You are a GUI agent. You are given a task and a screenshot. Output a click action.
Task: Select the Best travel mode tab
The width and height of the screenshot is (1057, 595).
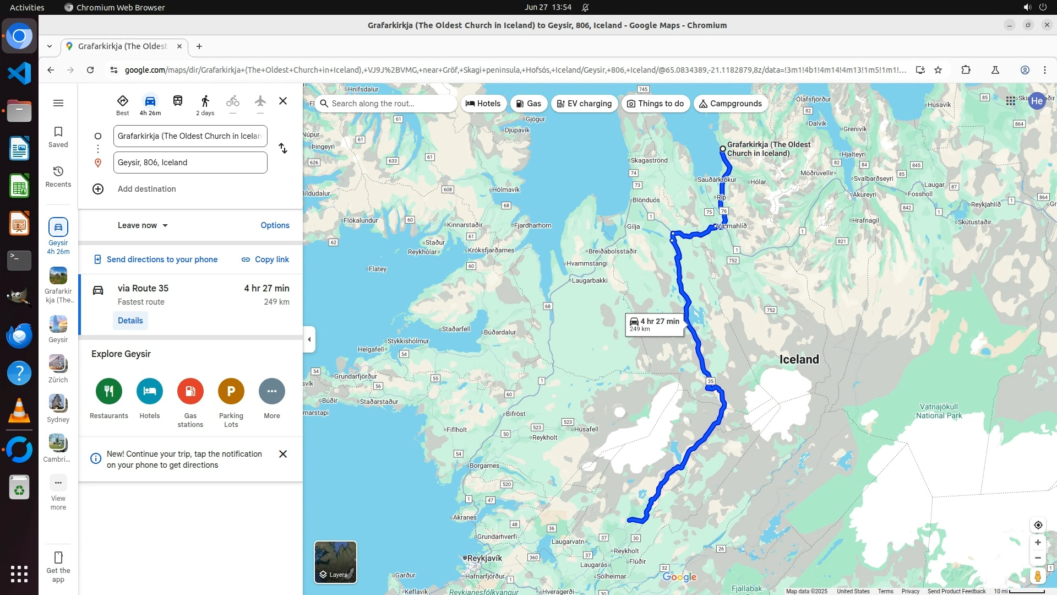(x=122, y=105)
